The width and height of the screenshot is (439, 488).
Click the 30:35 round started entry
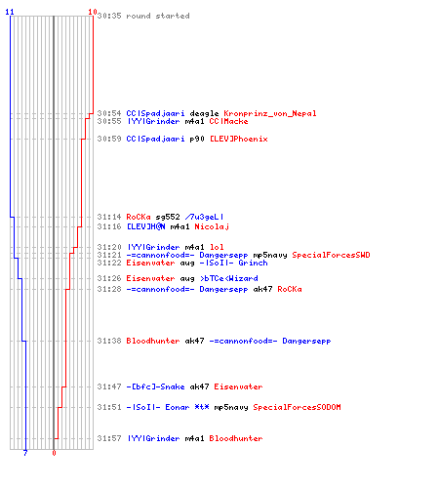[143, 16]
